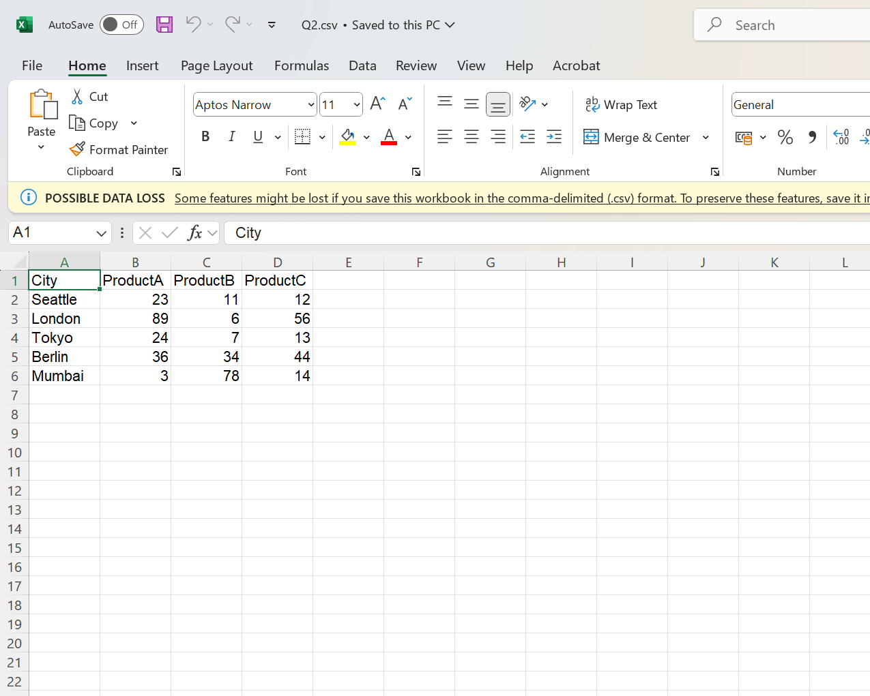Screen dimensions: 870x696
Task: Expand the underline style arrow
Action: pyautogui.click(x=278, y=137)
